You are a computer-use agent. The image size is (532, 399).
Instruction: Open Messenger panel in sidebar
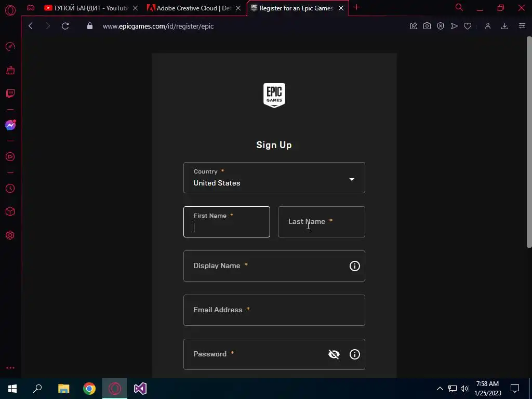click(10, 125)
